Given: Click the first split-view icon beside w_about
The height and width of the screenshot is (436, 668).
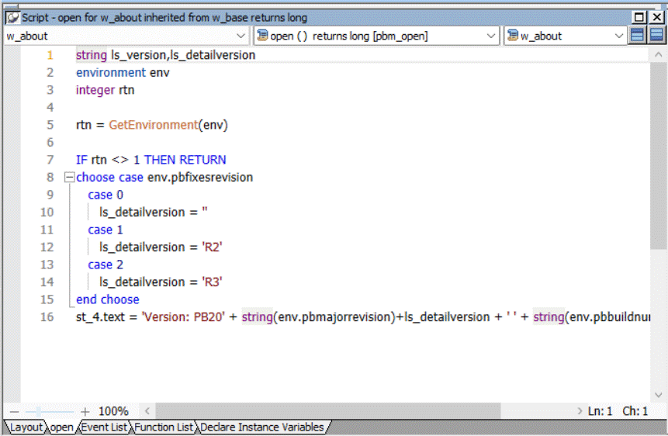Looking at the screenshot, I should pyautogui.click(x=638, y=35).
